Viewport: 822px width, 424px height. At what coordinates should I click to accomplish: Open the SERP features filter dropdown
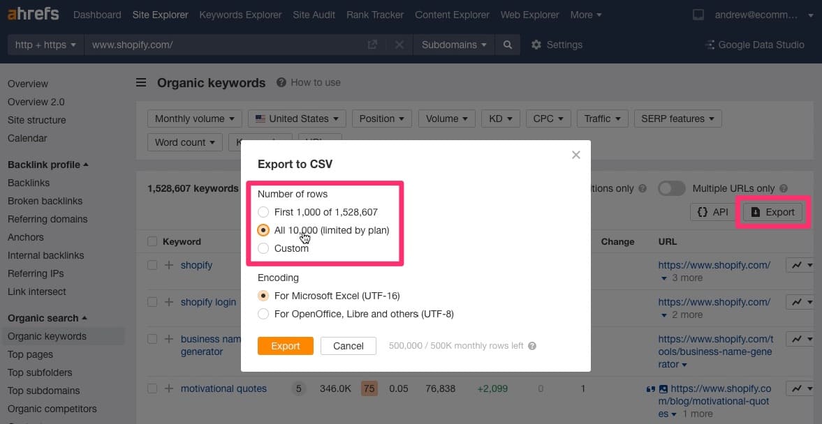(x=678, y=119)
